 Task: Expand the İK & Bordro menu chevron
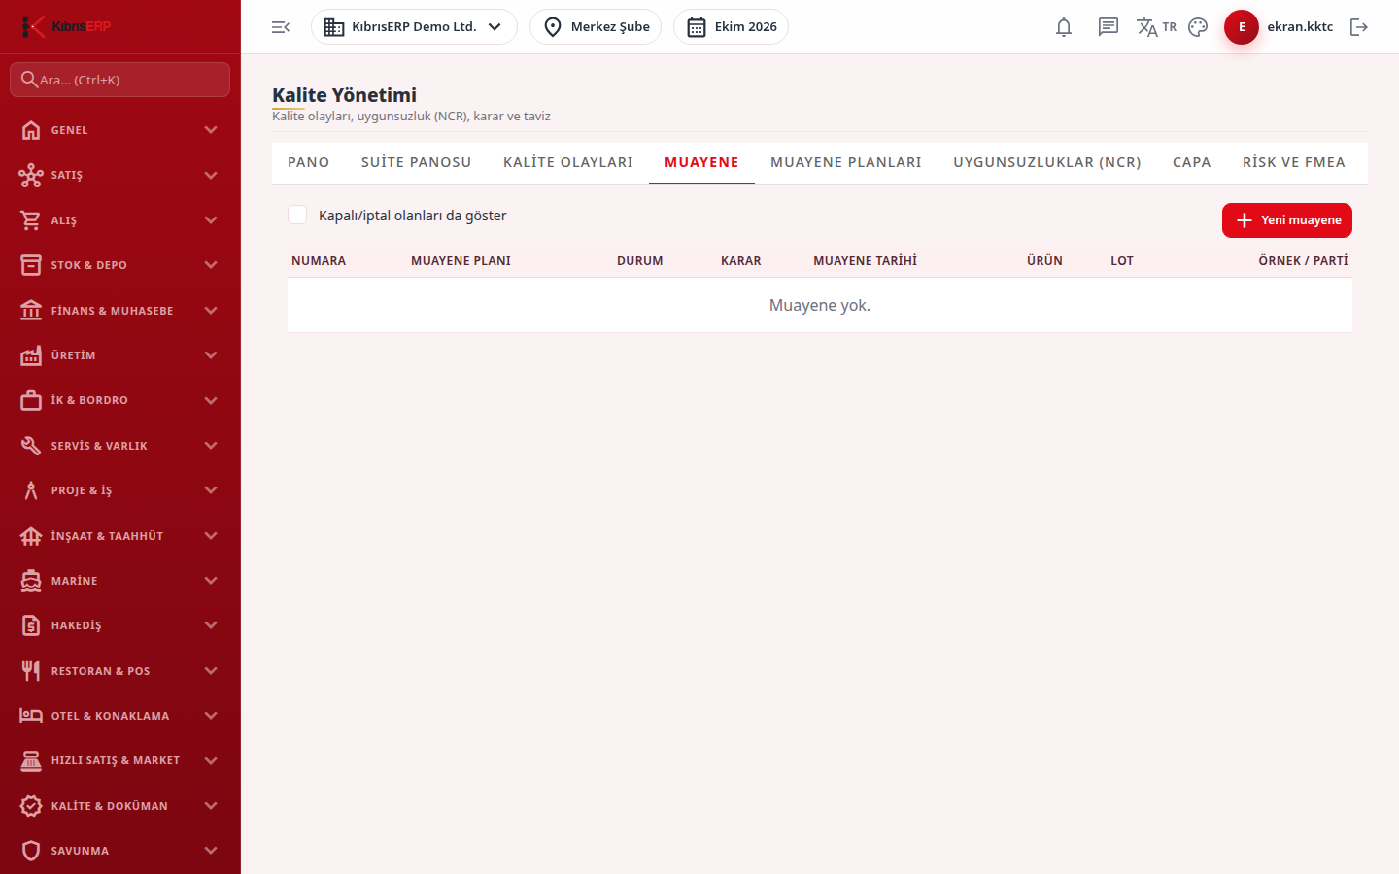(x=211, y=400)
